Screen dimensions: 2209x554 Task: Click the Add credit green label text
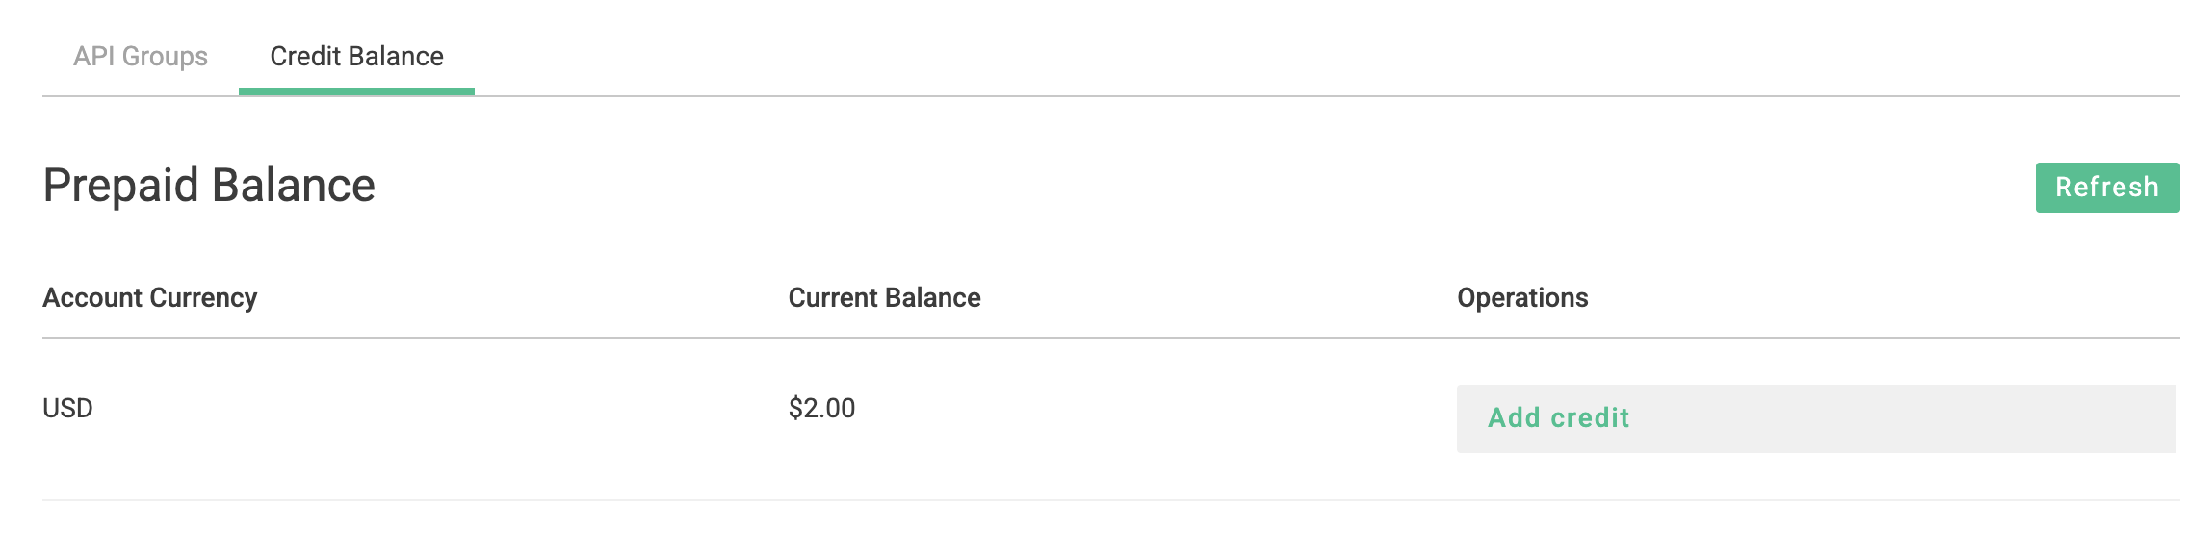click(1558, 418)
